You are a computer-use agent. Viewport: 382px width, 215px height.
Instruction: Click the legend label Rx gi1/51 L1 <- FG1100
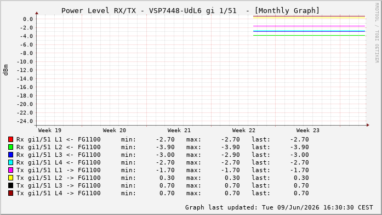coord(59,139)
